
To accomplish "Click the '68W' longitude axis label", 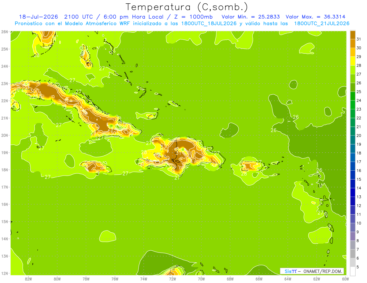I will pos(230,279).
